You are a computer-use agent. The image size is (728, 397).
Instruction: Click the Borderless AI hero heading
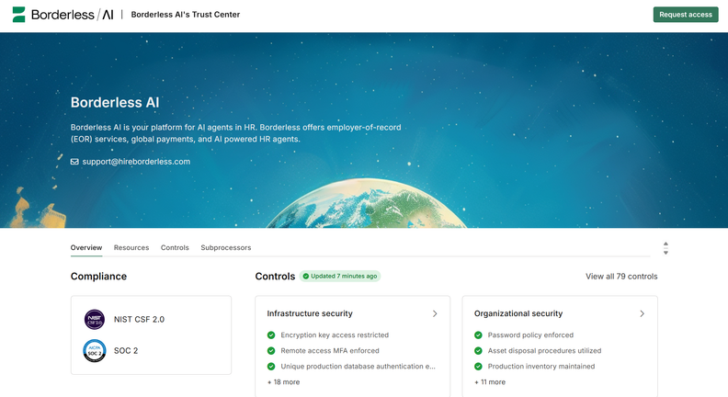(x=115, y=102)
